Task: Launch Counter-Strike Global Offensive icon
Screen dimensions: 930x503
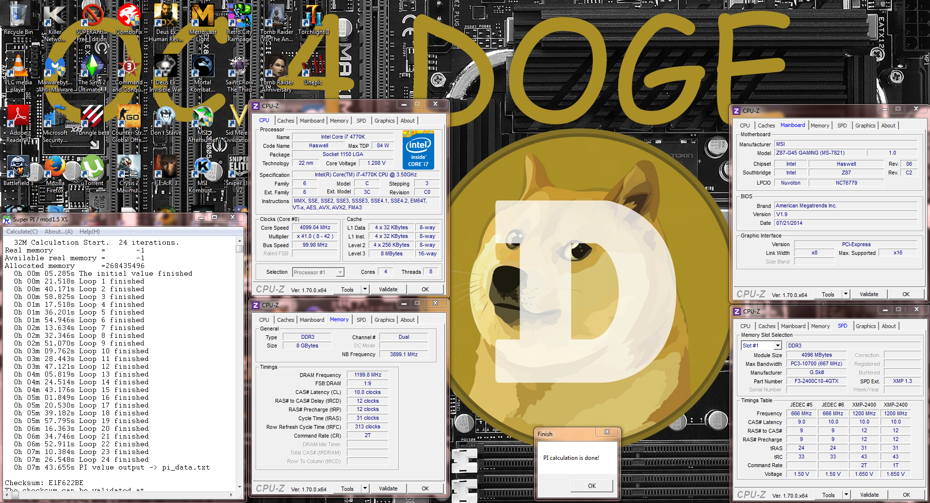Action: tap(129, 123)
